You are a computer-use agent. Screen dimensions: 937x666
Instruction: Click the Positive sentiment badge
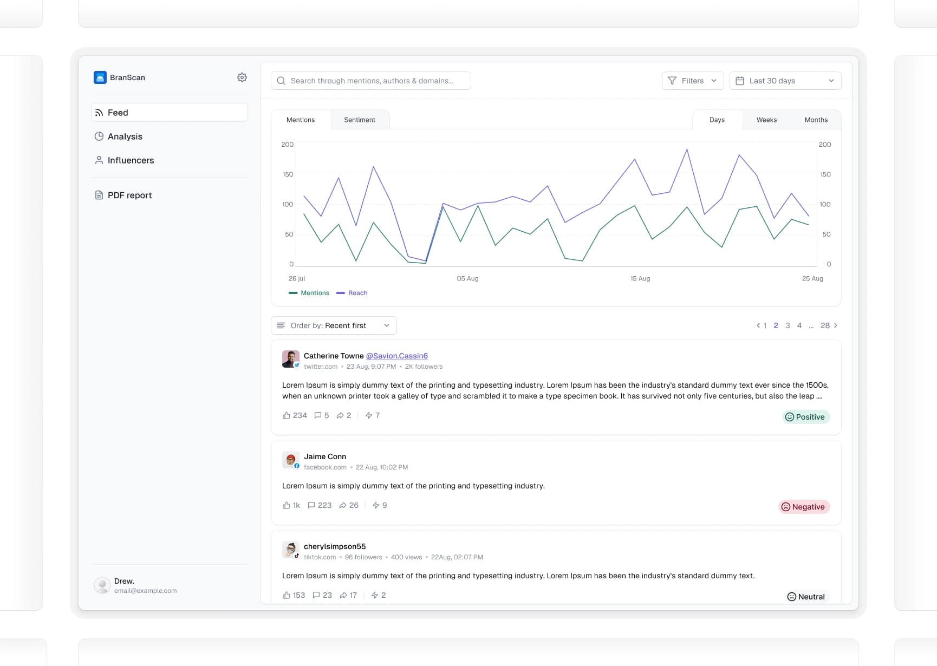(x=806, y=417)
